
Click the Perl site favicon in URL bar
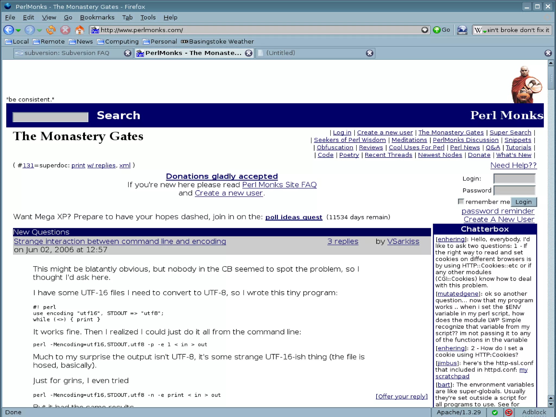pyautogui.click(x=95, y=30)
